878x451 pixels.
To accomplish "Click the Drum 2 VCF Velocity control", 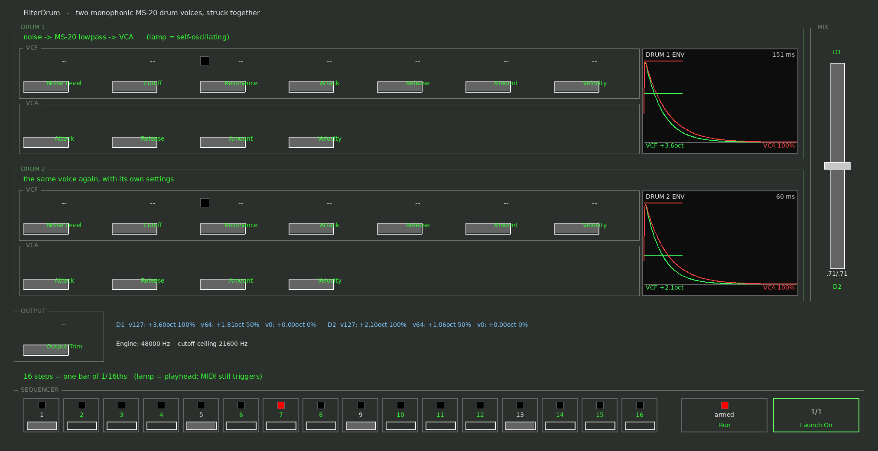I will click(576, 229).
